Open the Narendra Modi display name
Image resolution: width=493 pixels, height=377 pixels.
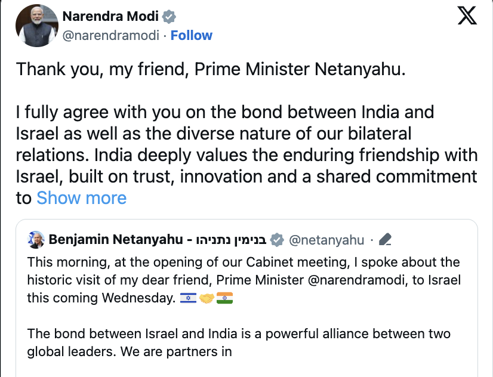coord(111,16)
